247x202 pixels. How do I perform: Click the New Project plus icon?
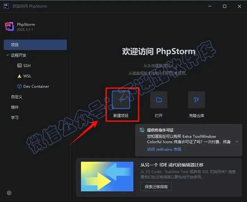click(121, 100)
